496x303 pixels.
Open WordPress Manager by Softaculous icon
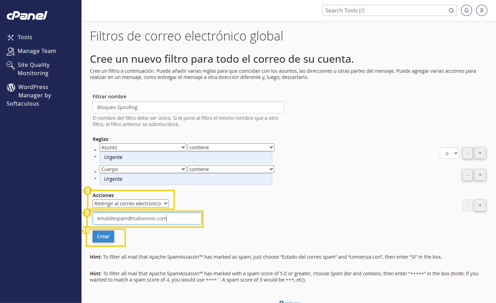[x=10, y=87]
